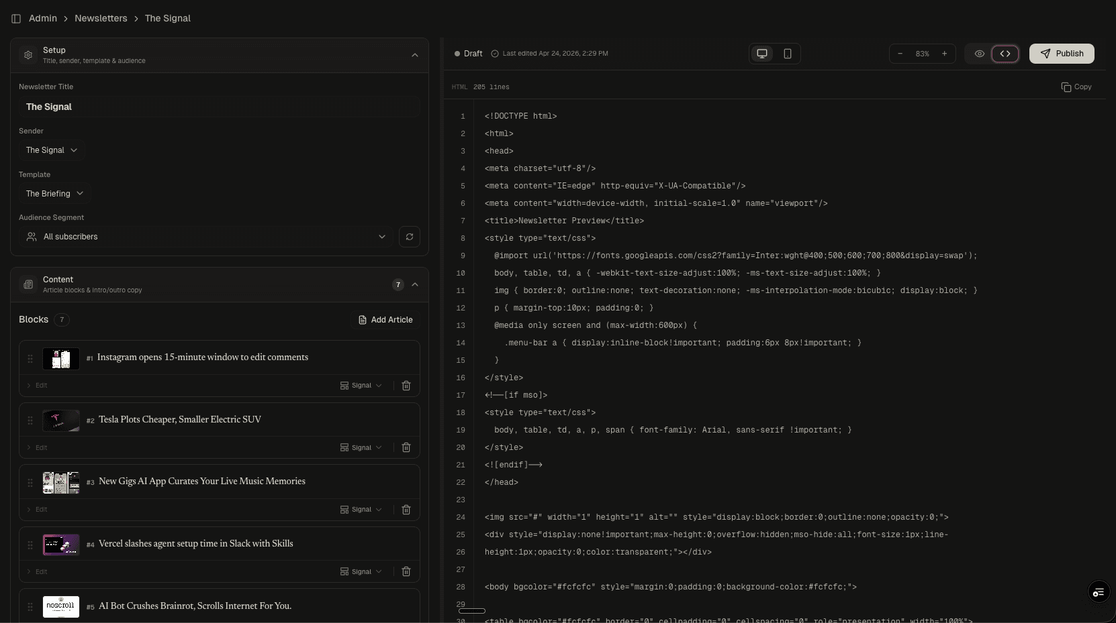Delete the Instagram comments article block

406,386
